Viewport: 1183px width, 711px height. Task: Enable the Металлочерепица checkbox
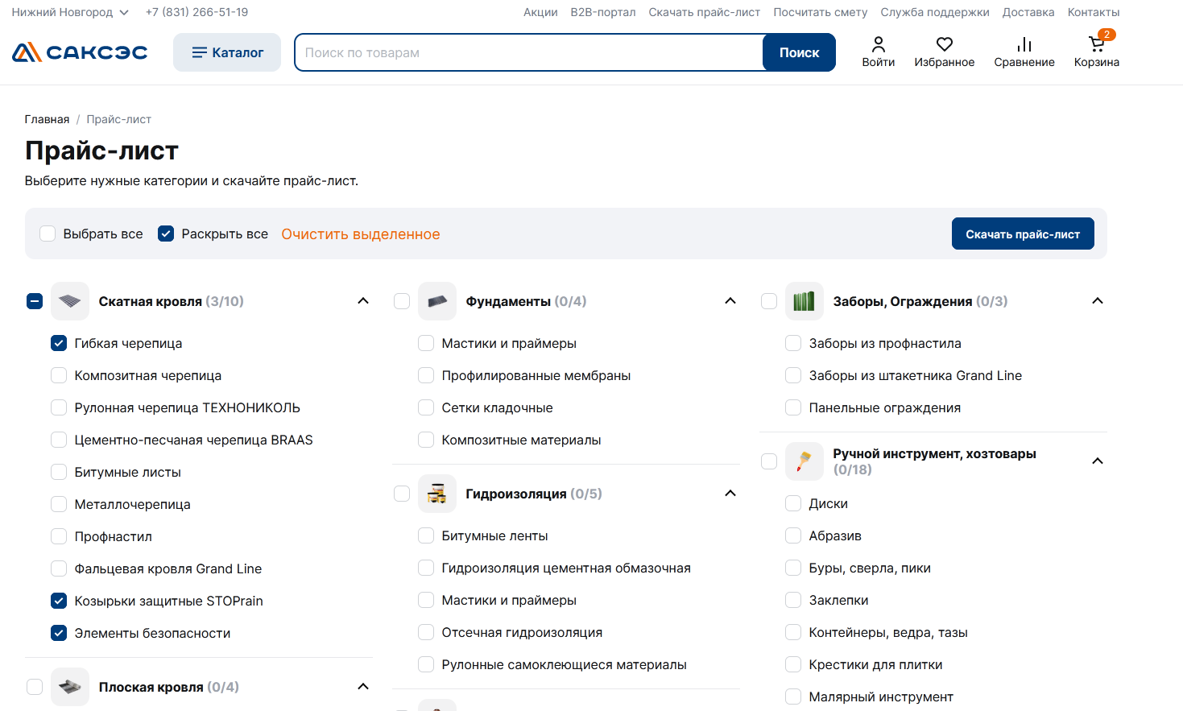click(59, 504)
